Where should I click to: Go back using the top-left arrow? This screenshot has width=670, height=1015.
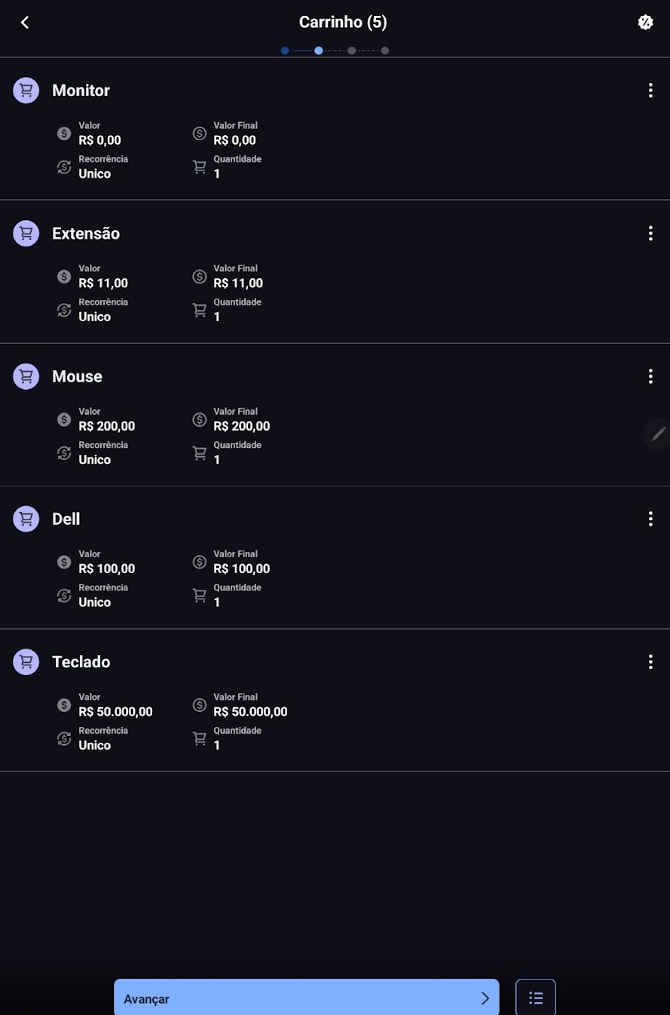[25, 23]
